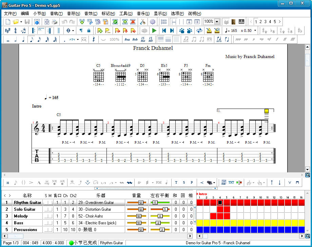Open the 工具(O) menu

126,14
